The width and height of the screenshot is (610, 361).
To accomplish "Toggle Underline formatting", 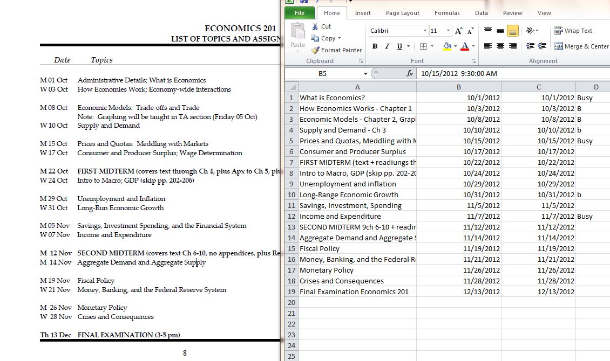I will [x=399, y=46].
